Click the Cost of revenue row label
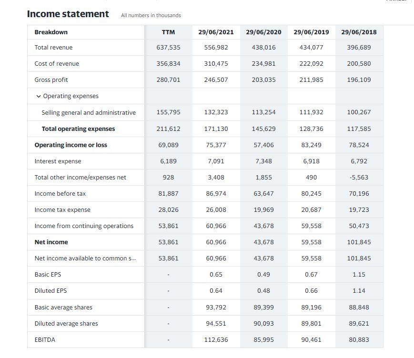The height and width of the screenshot is (358, 414). pyautogui.click(x=58, y=63)
